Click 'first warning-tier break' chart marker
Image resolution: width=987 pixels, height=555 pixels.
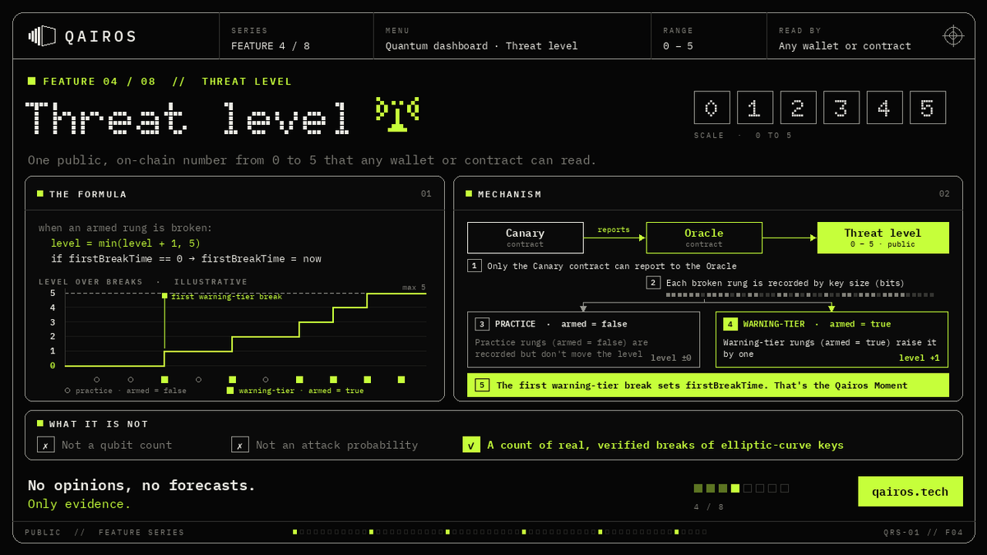pos(164,296)
